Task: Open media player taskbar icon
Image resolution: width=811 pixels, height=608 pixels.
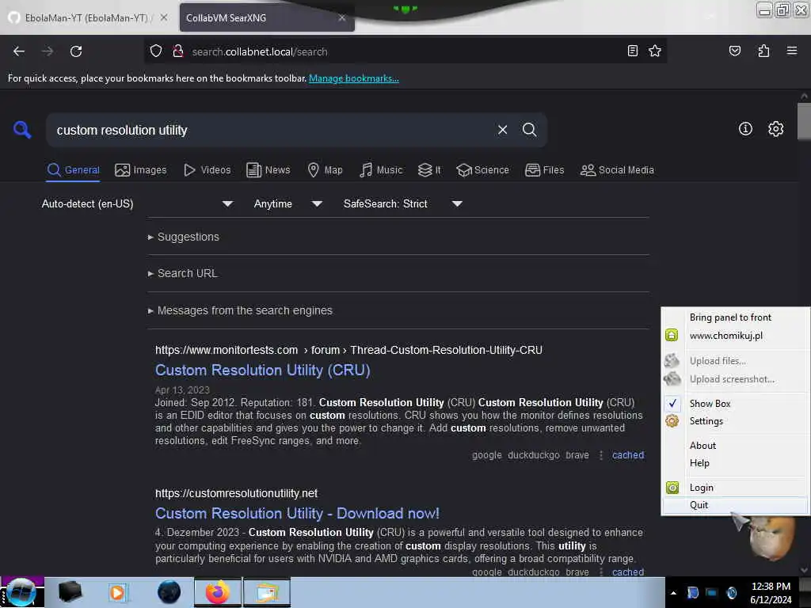Action: (x=117, y=592)
